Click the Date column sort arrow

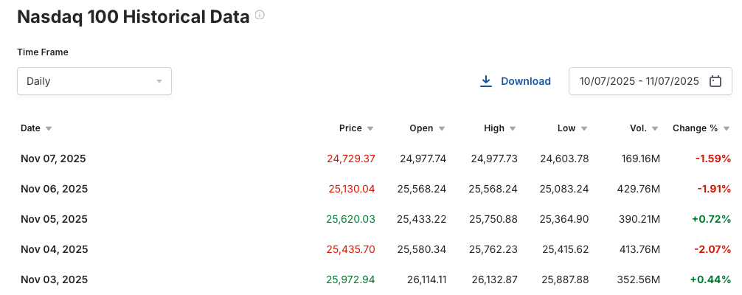point(49,128)
